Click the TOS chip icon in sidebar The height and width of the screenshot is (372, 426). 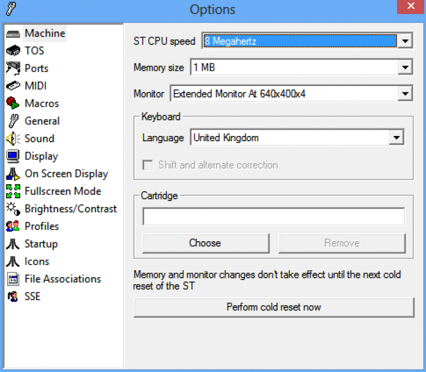(x=13, y=51)
